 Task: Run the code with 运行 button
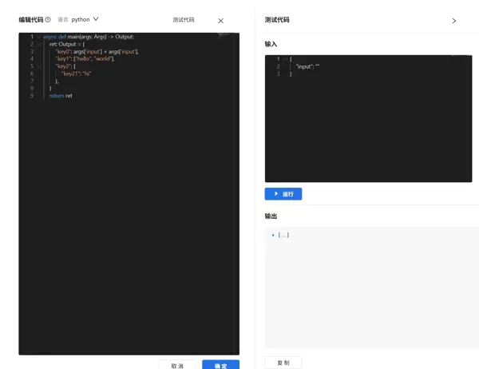(x=283, y=194)
